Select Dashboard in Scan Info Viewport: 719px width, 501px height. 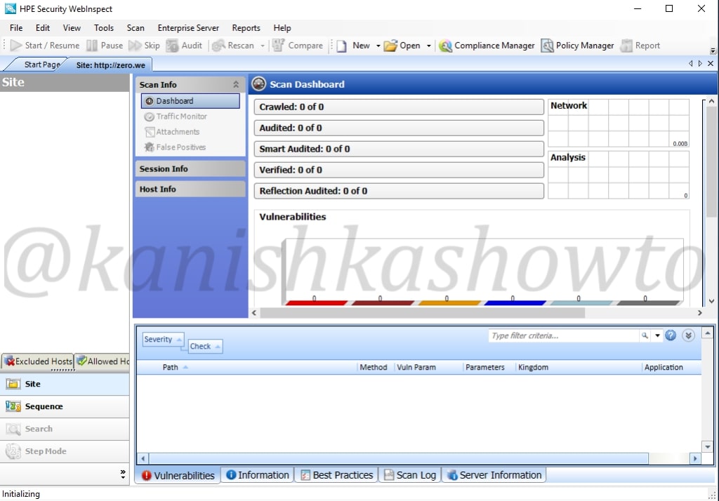coord(190,101)
